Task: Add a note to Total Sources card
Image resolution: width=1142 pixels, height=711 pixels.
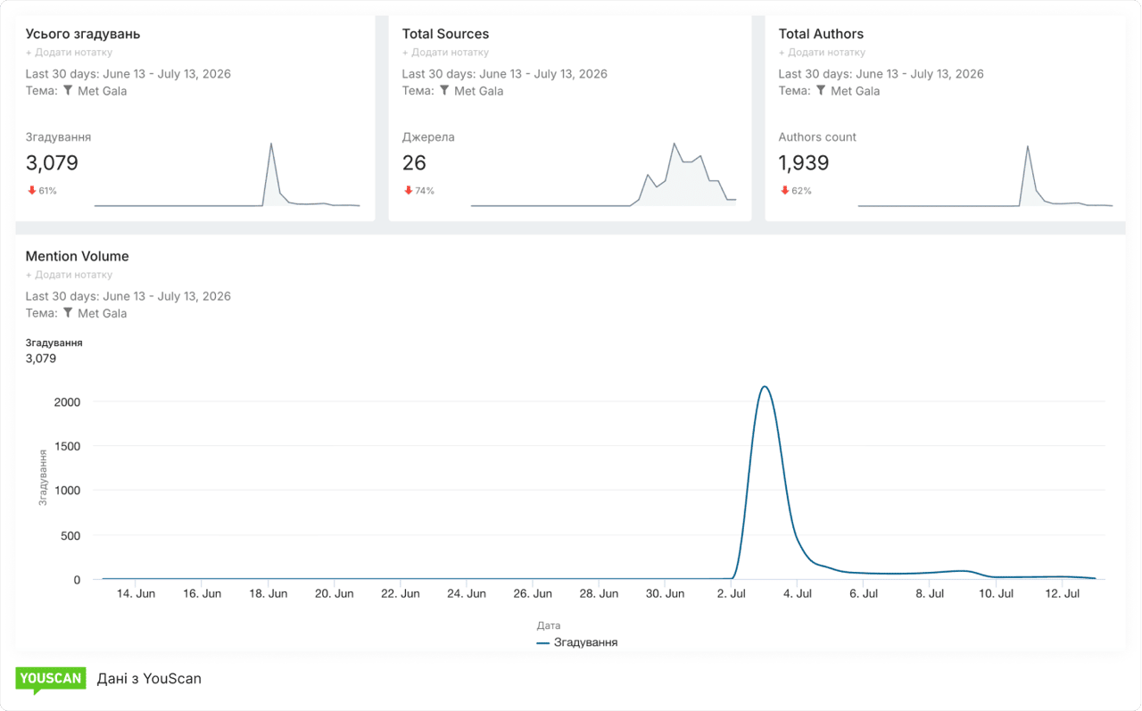Action: pos(445,53)
